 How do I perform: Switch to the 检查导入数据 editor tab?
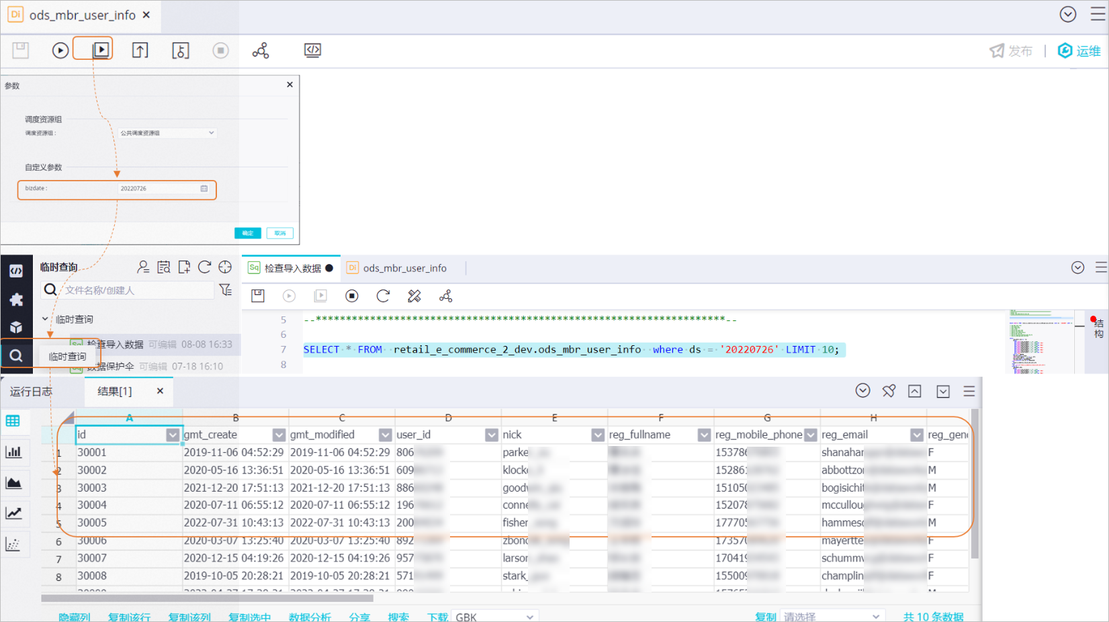(291, 268)
